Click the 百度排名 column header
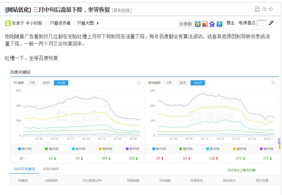Screen dimensions: 282x195 [x=197, y=181]
